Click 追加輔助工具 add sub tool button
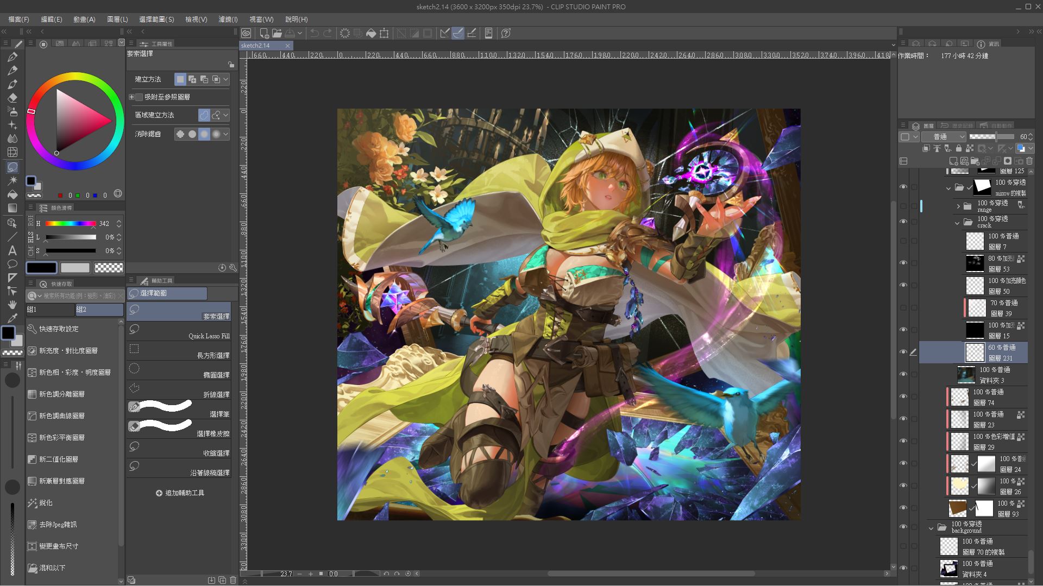This screenshot has width=1043, height=586. 180,493
